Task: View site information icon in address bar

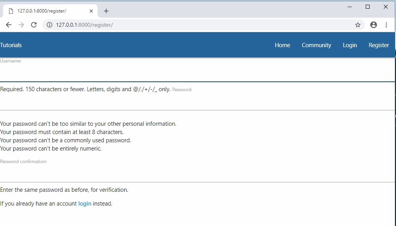Action: (x=50, y=25)
